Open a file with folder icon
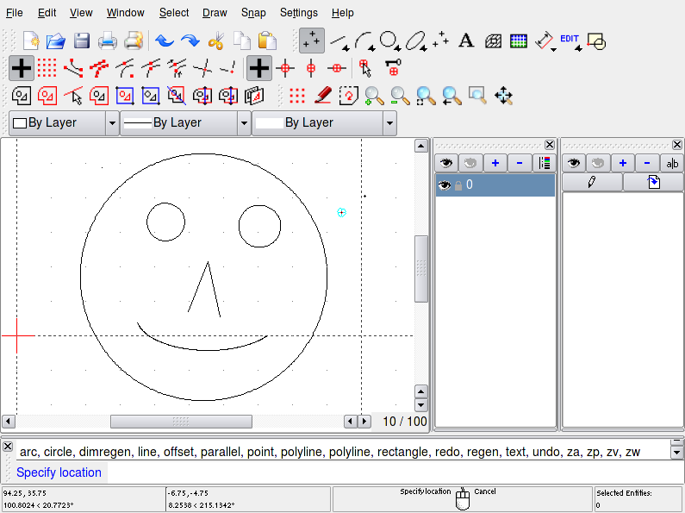The width and height of the screenshot is (685, 513). point(56,41)
